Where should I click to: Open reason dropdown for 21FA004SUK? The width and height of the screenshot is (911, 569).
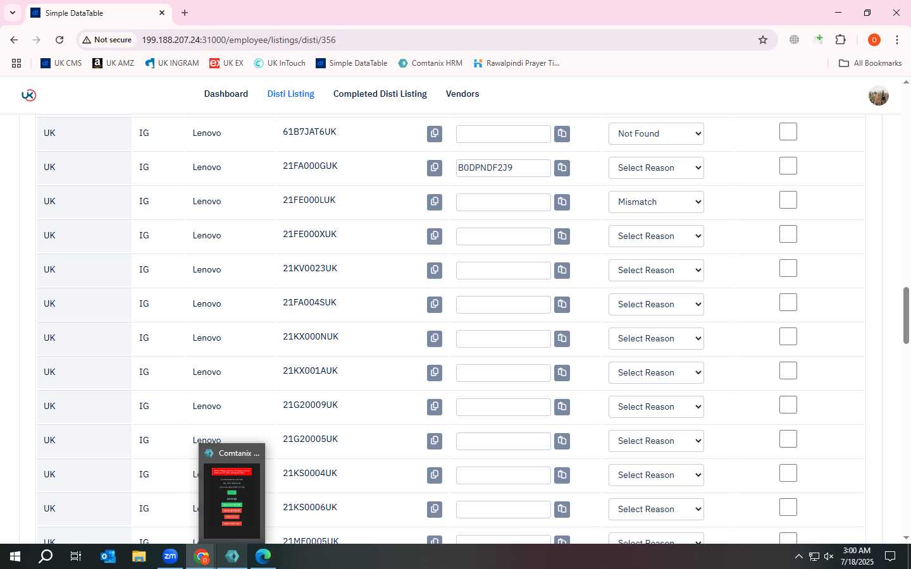[656, 304]
